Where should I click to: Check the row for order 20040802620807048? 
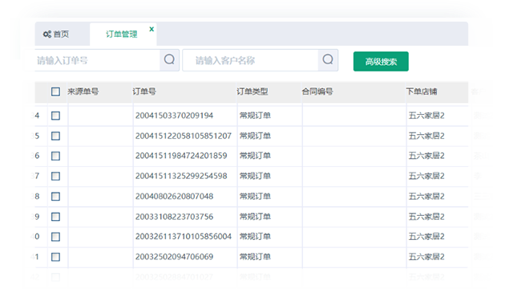coord(55,197)
